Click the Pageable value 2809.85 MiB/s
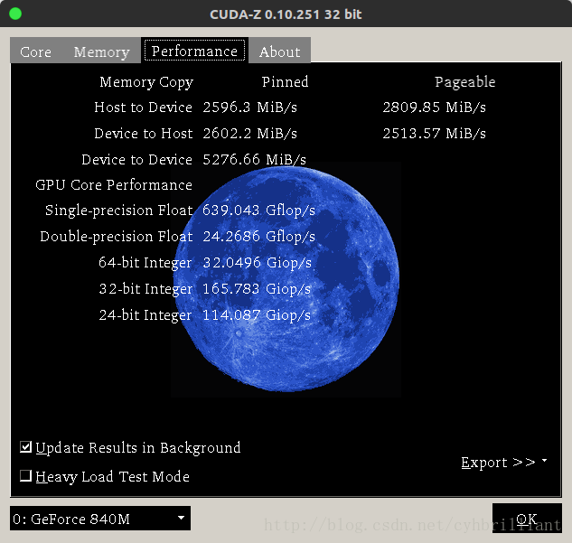 click(x=434, y=108)
